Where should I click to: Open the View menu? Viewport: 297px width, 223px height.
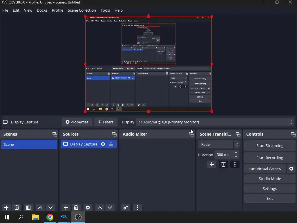tap(28, 10)
